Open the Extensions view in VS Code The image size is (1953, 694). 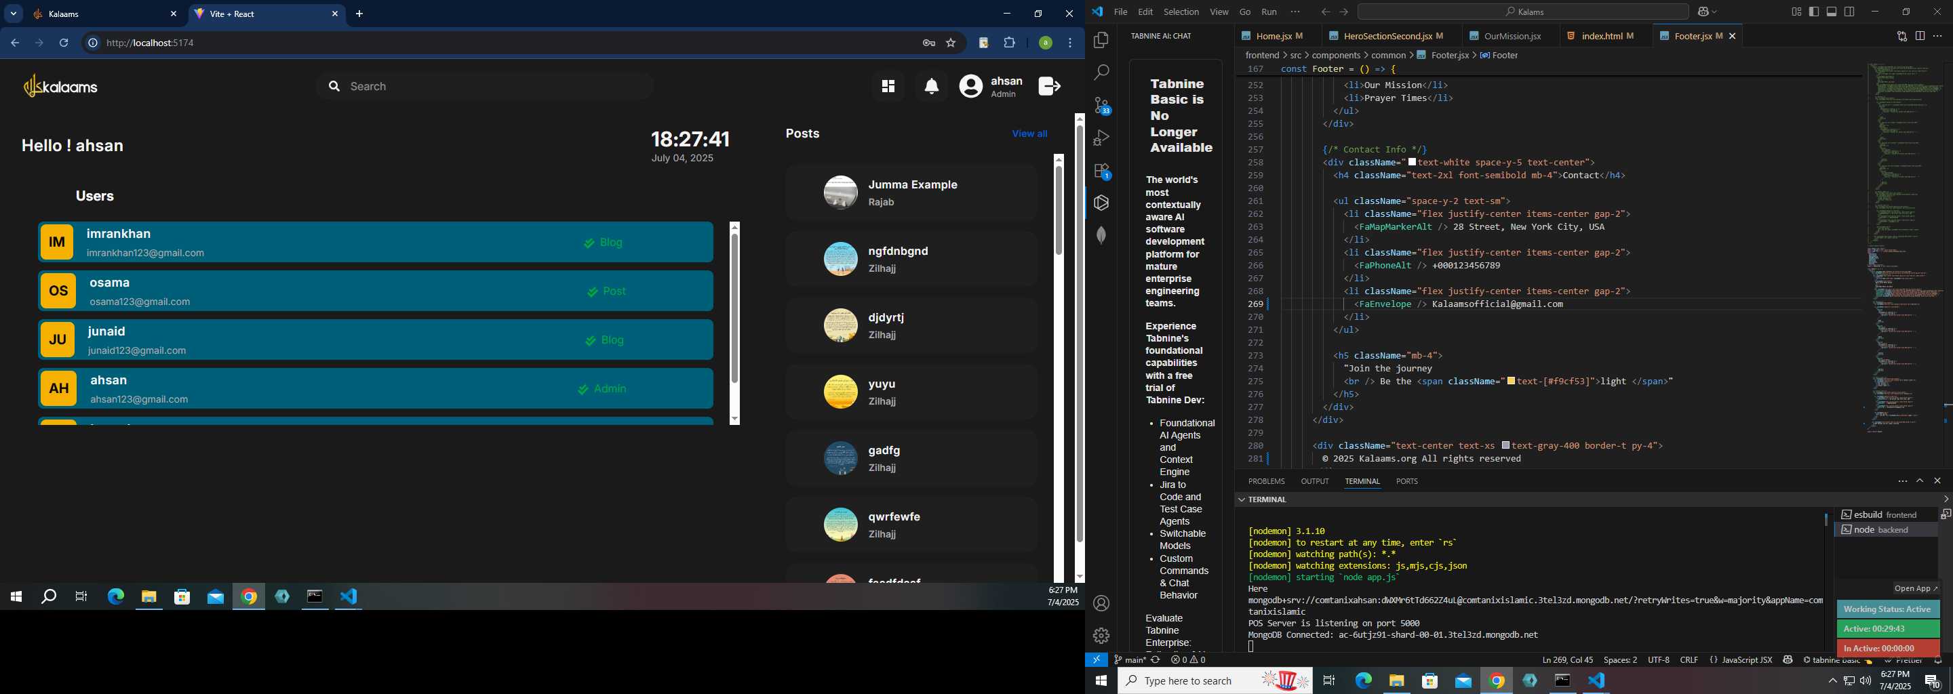point(1101,171)
